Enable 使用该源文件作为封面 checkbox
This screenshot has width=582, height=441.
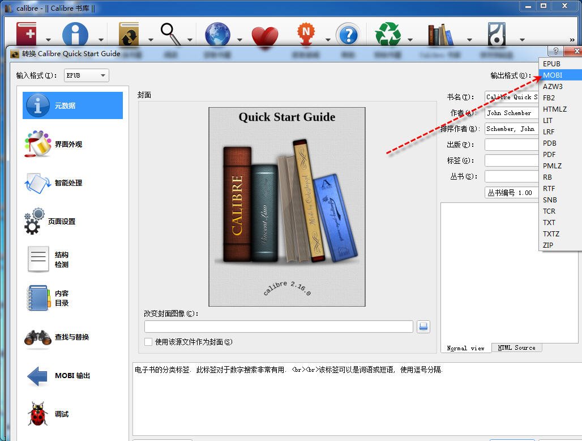(x=148, y=342)
